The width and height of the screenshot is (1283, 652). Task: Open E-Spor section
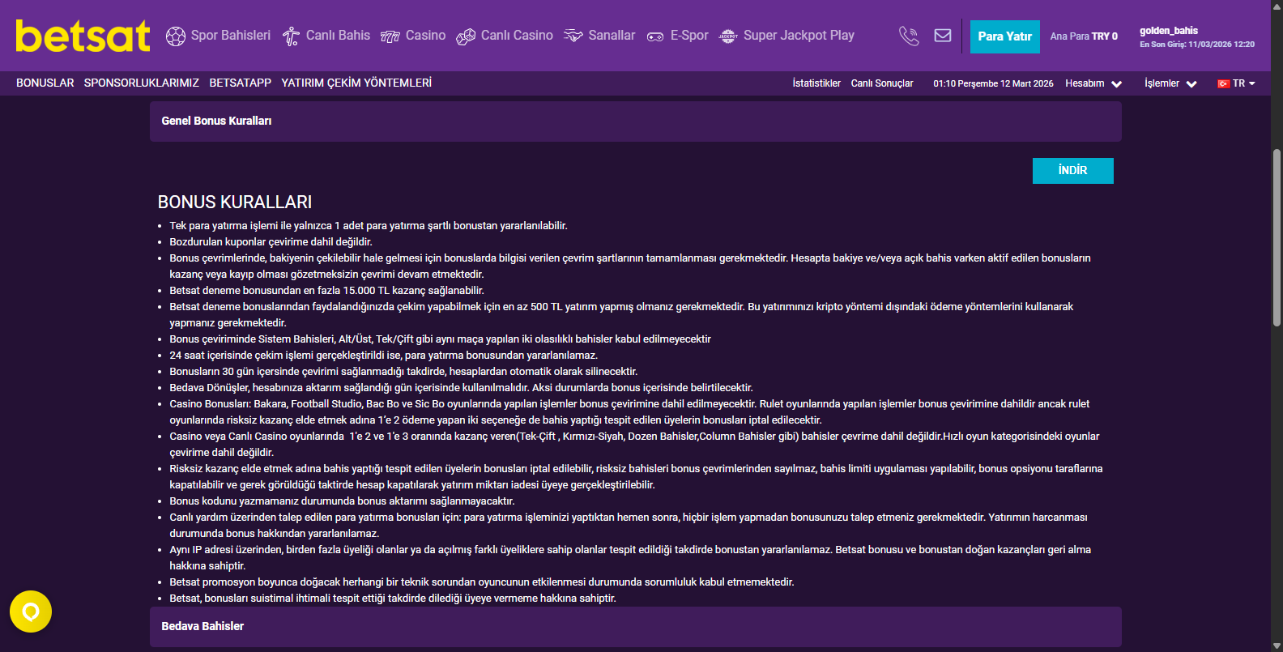[689, 36]
